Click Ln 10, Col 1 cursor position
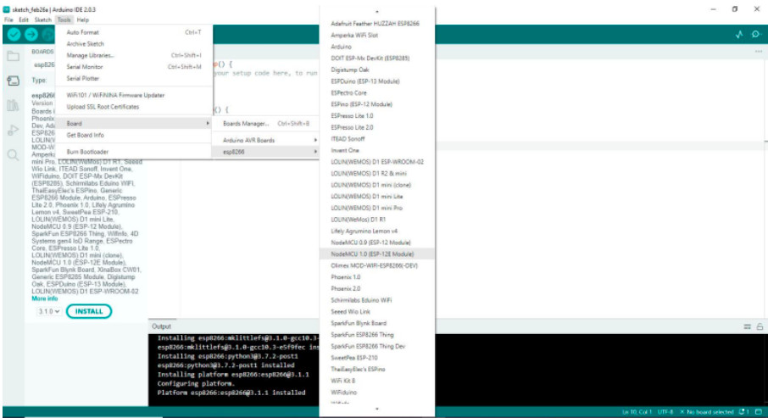This screenshot has height=418, width=768. [x=637, y=412]
